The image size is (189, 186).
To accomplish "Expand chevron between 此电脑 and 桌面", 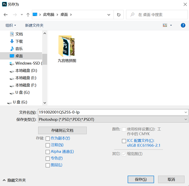I will (x=57, y=15).
